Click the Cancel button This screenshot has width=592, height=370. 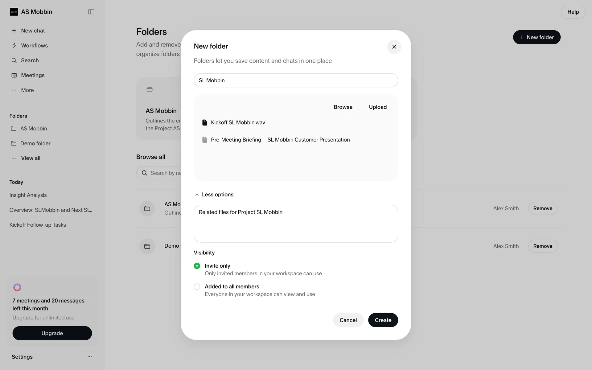(x=348, y=320)
